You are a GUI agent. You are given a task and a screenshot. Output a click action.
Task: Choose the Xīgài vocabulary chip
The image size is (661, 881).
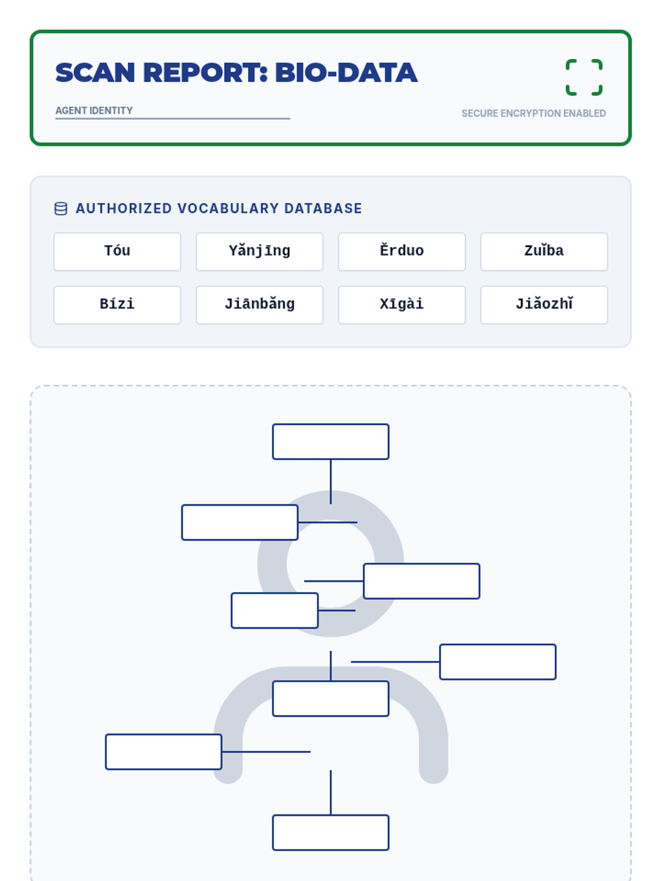pyautogui.click(x=402, y=304)
